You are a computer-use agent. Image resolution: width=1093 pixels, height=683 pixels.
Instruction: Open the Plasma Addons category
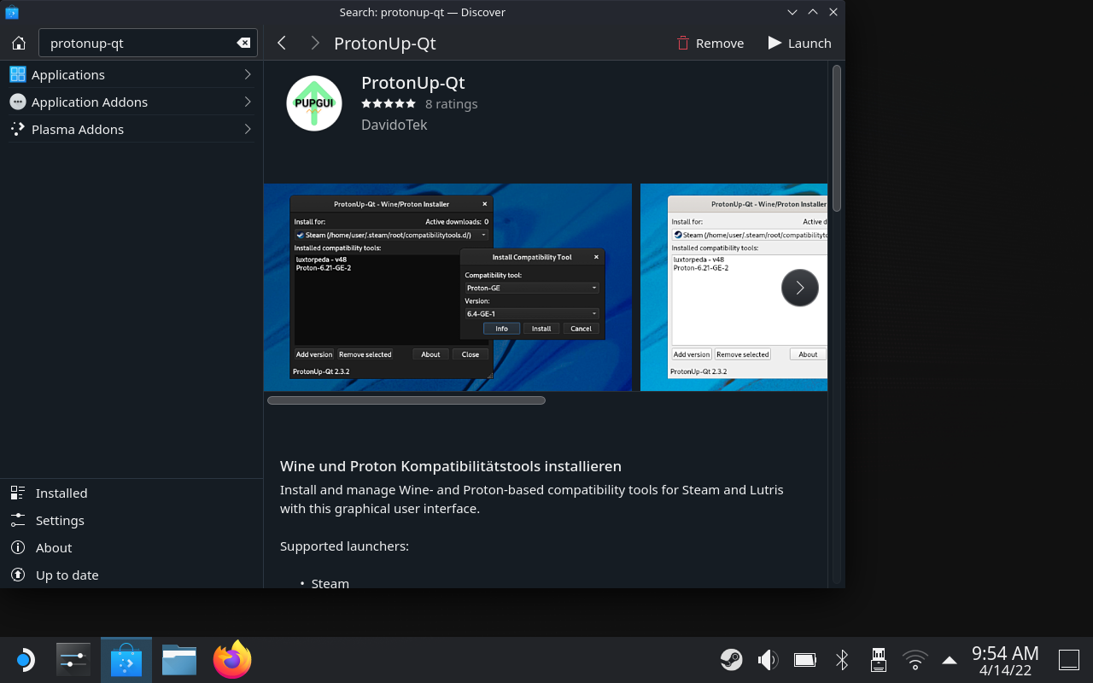(x=132, y=129)
